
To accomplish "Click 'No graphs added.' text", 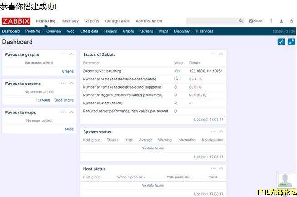I will click(39, 63).
